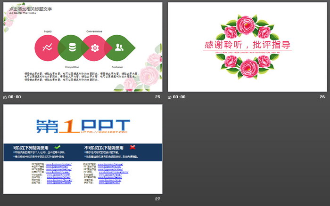
Task: Click the 00:00 timing under slide 26
Action: [x=180, y=97]
